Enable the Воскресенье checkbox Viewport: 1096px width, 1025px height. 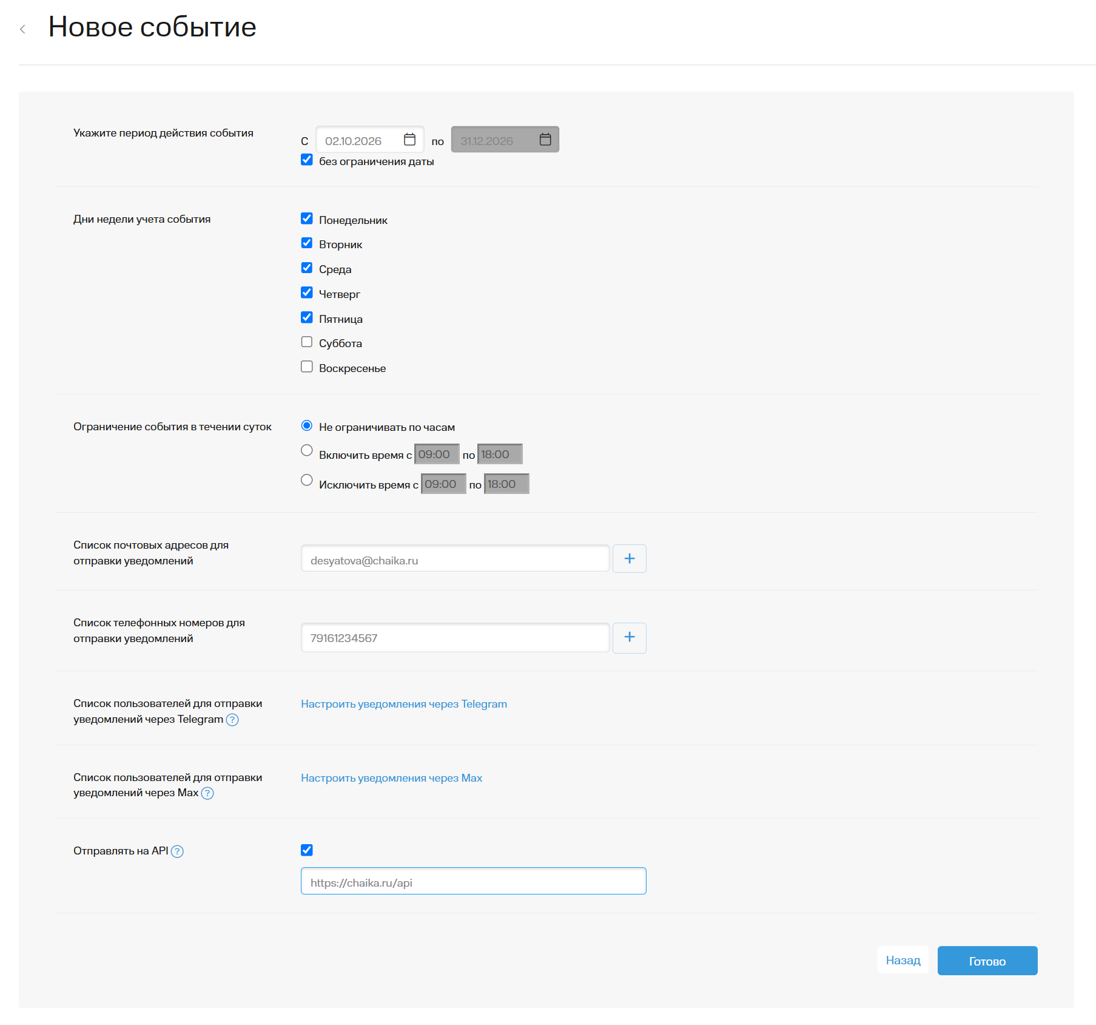coord(307,367)
